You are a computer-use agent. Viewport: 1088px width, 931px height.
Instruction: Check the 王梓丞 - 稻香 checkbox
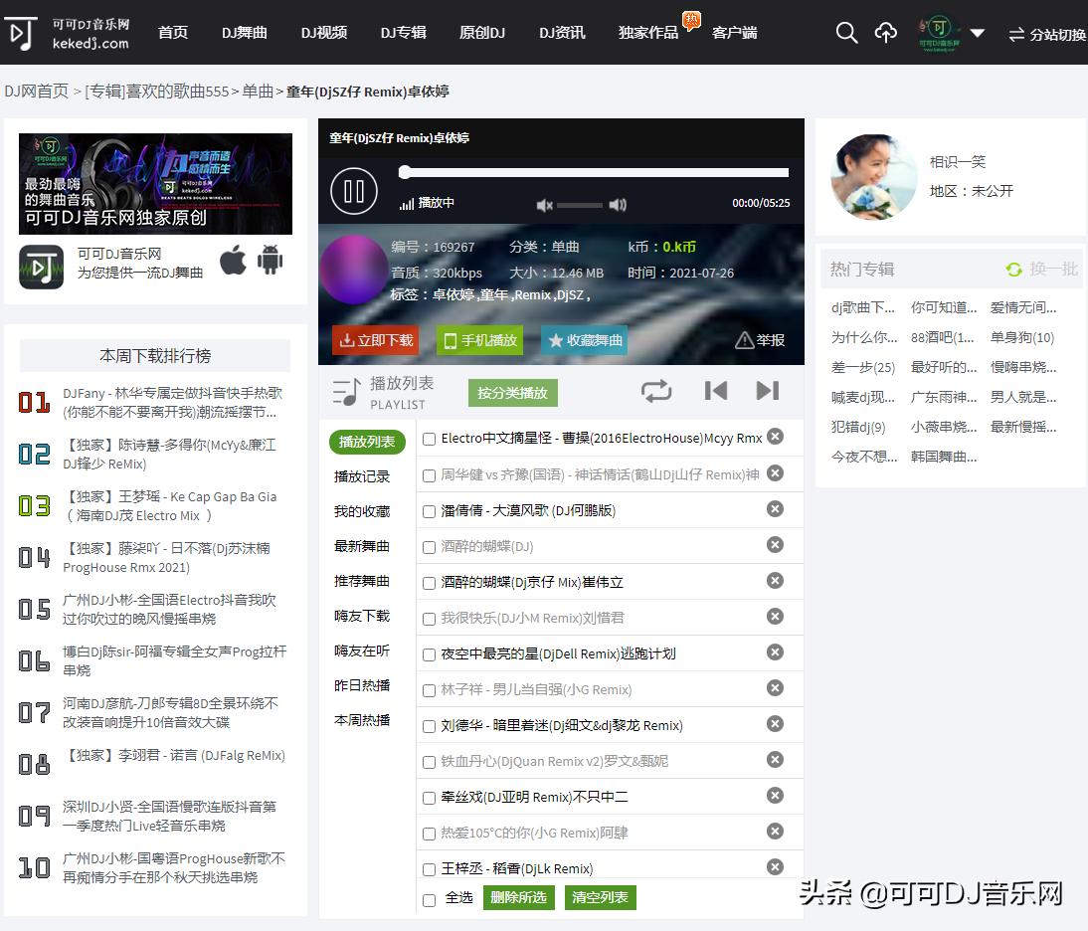(429, 869)
